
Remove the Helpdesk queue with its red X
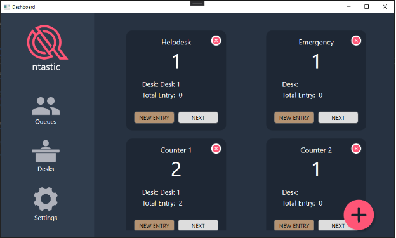pyautogui.click(x=216, y=41)
